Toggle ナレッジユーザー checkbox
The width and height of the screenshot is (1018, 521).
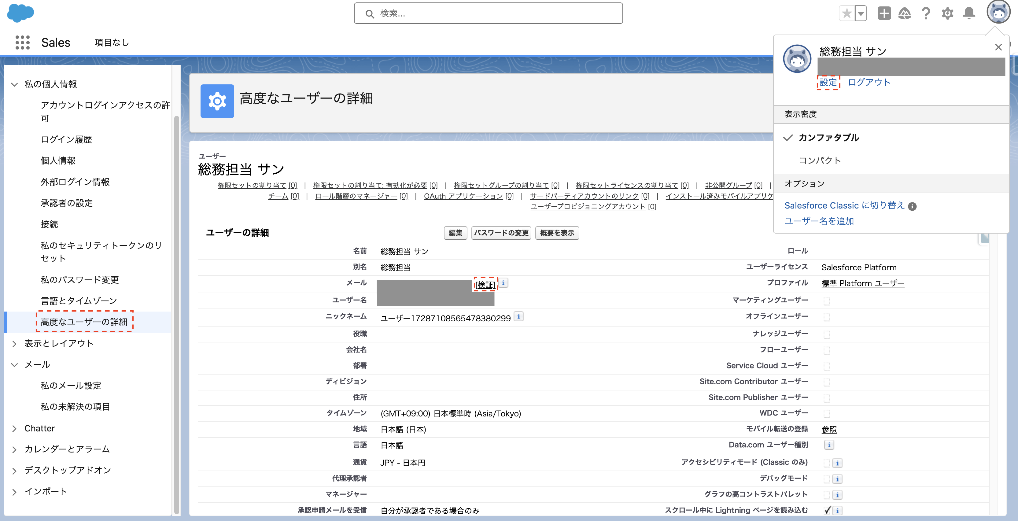827,334
